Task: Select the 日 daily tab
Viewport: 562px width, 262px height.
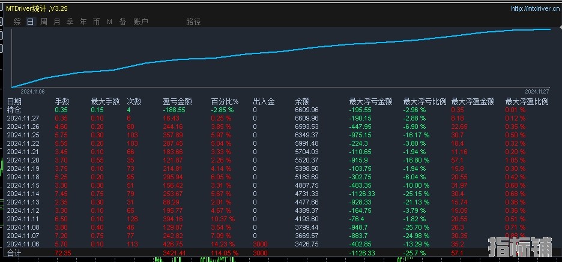Action: (x=31, y=22)
